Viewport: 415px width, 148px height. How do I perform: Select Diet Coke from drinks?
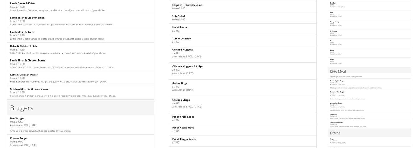[333, 3]
